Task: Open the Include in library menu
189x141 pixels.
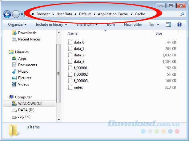Action: pyautogui.click(x=51, y=25)
